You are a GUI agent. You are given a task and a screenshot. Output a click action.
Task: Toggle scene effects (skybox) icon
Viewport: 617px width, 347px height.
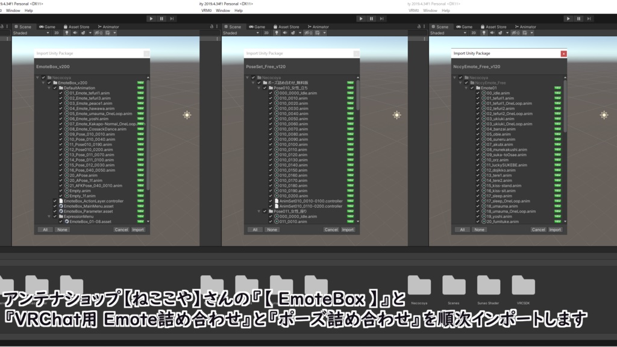pyautogui.click(x=83, y=33)
